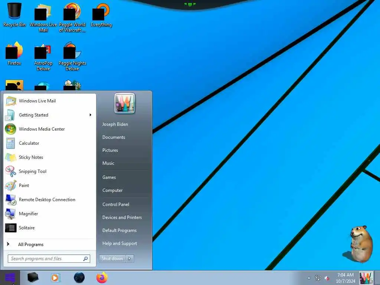Click the Magnifier icon in Start menu
The width and height of the screenshot is (380, 285).
tap(10, 214)
